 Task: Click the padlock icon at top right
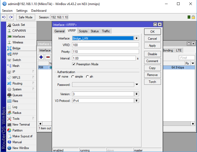(193, 17)
